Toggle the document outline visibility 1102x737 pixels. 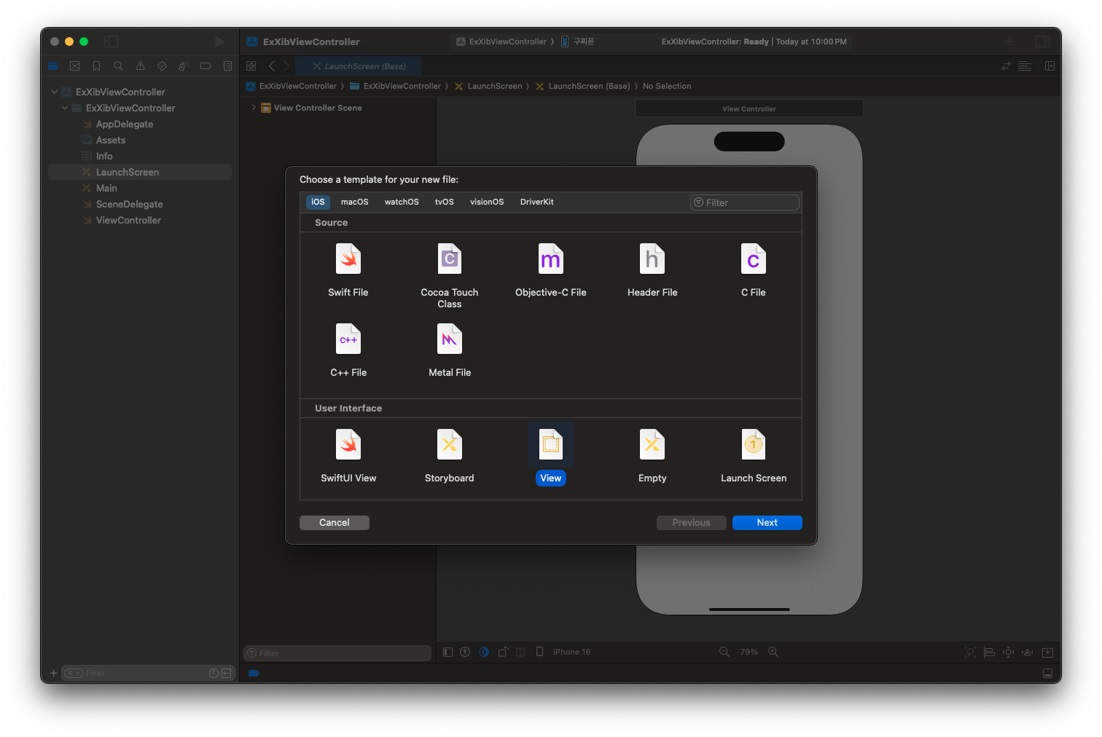[x=448, y=652]
